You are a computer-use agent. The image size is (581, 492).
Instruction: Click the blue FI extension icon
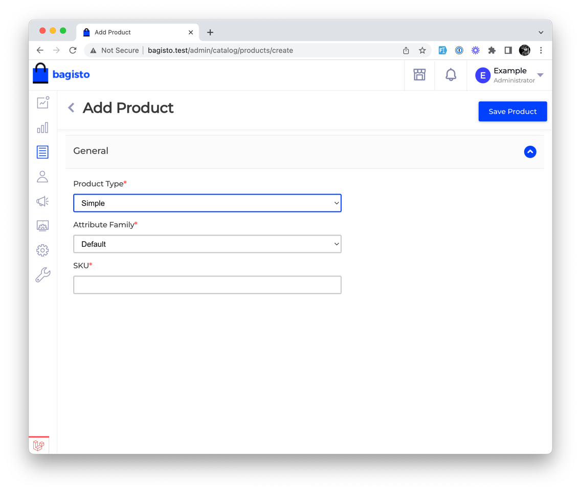(x=442, y=51)
